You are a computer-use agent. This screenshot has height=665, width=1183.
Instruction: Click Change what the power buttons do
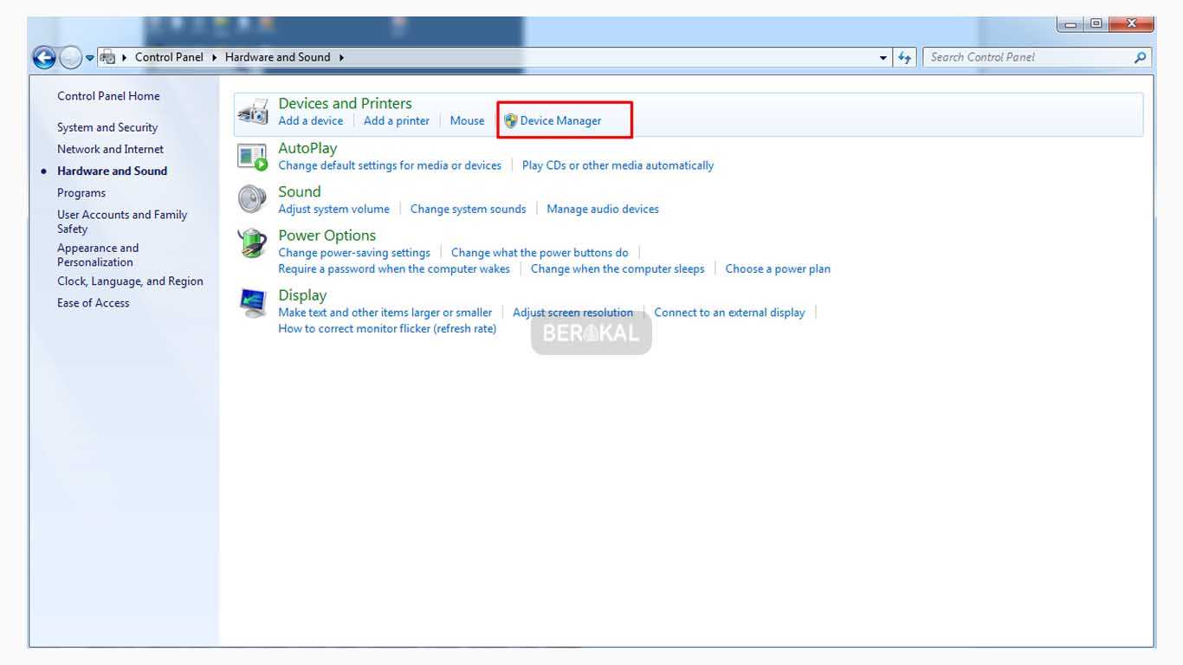coord(540,253)
